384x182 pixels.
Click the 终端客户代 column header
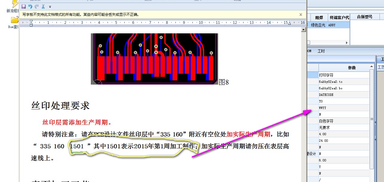coord(339,17)
